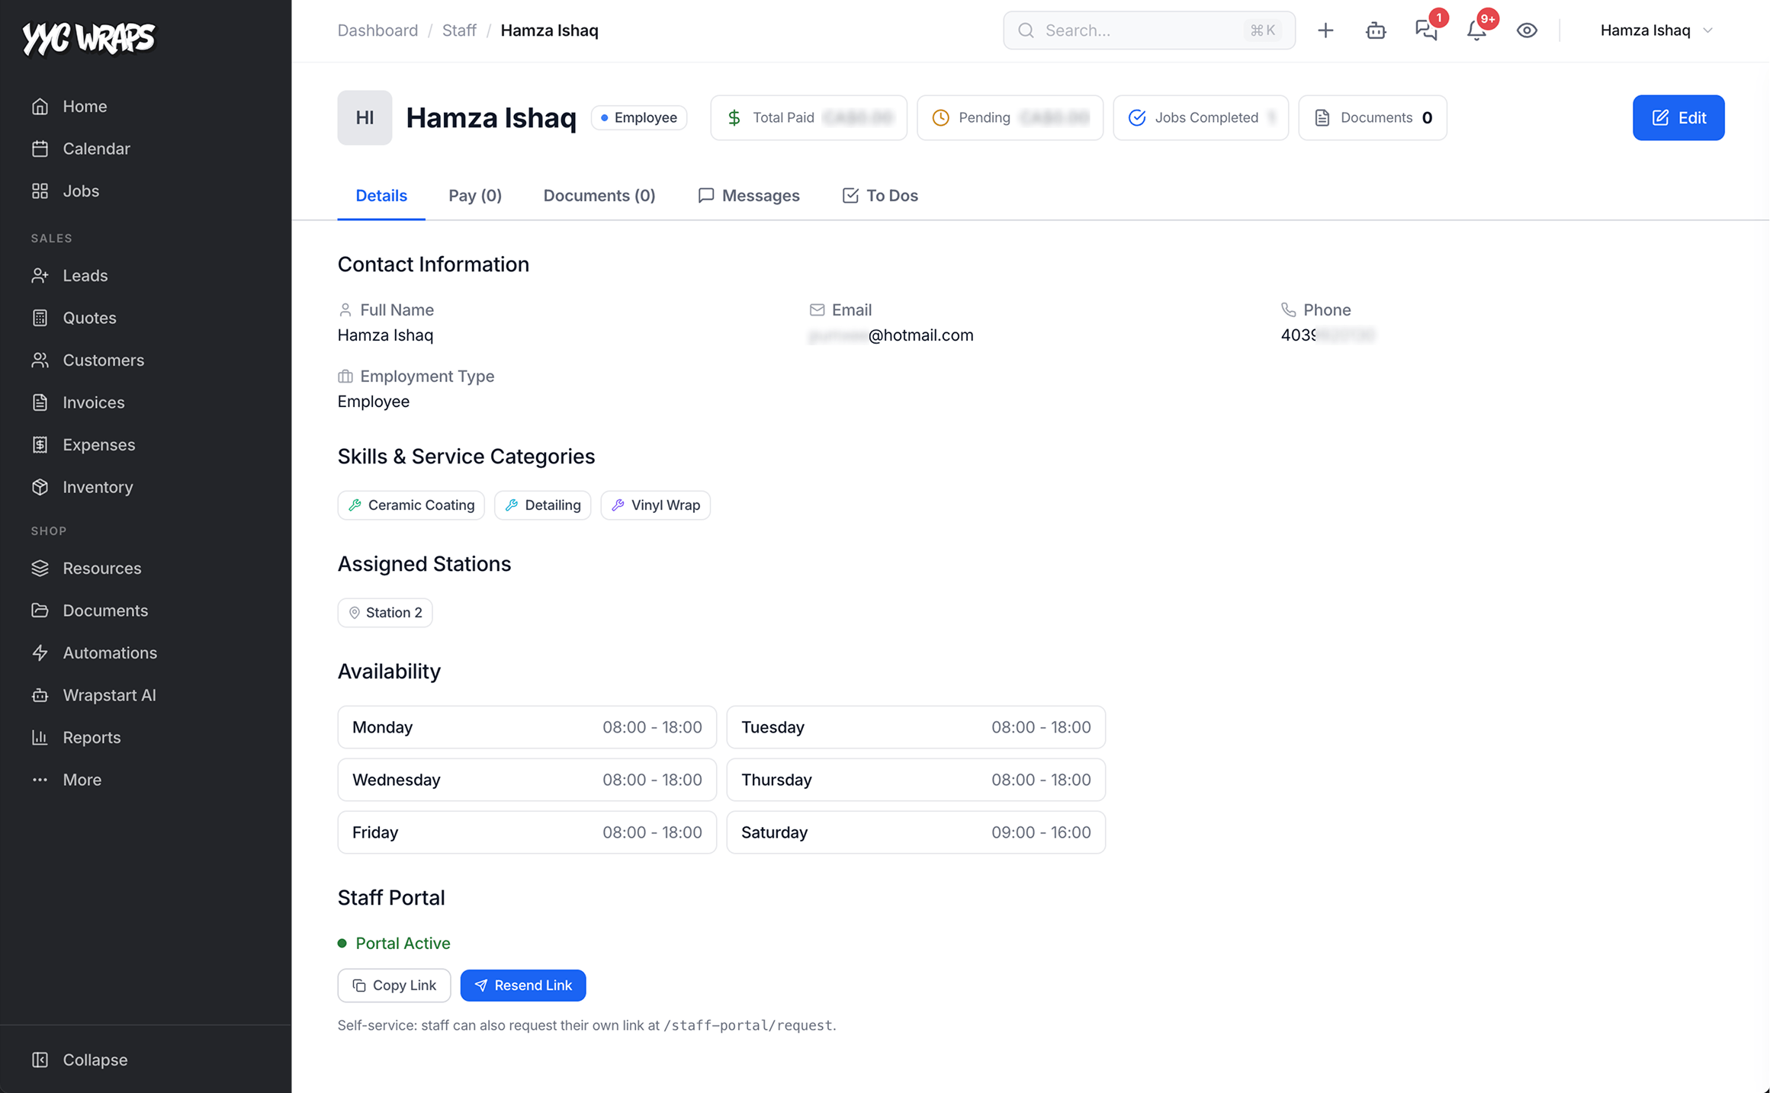Focus the Search field
The height and width of the screenshot is (1093, 1770).
(1148, 30)
